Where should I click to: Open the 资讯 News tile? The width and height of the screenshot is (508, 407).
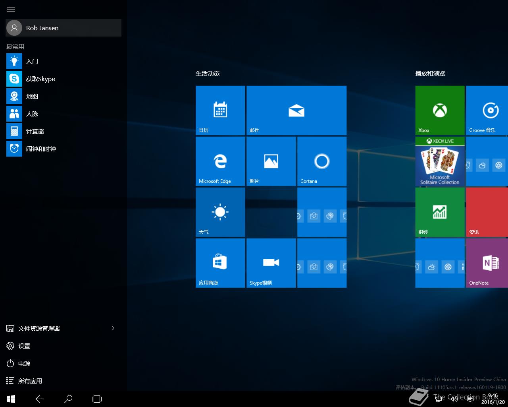[487, 212]
